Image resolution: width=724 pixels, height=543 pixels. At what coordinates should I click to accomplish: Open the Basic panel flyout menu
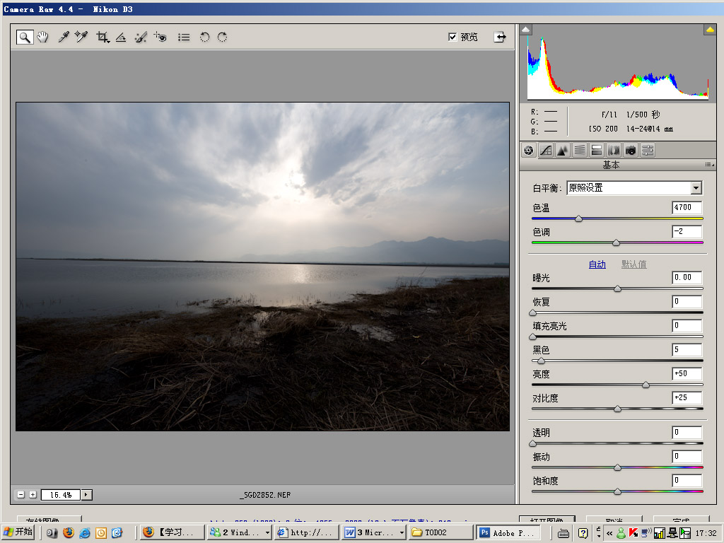[x=709, y=165]
